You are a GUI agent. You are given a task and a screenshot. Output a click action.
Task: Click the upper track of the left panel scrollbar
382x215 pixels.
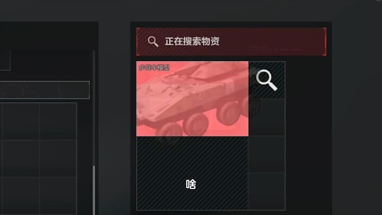point(94,107)
